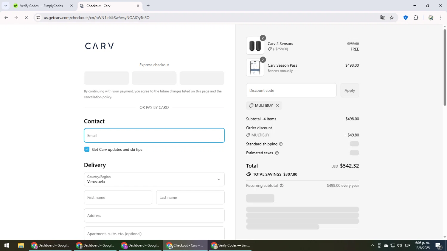Stop loading the page

pyautogui.click(x=26, y=18)
